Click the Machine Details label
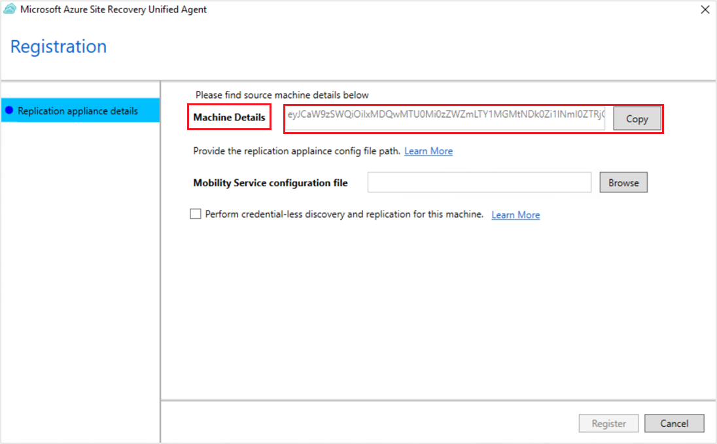 pos(229,117)
